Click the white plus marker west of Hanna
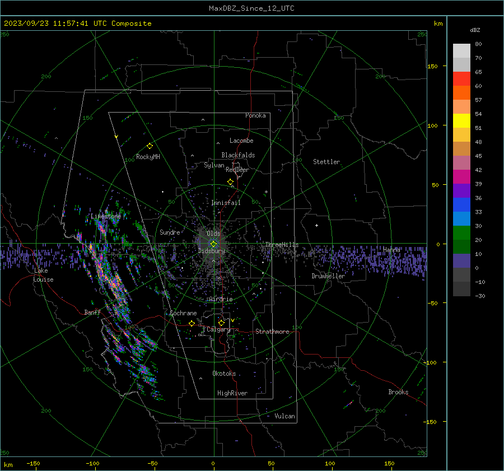 [316, 225]
